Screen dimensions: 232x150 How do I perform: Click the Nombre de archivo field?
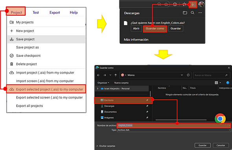(174, 125)
